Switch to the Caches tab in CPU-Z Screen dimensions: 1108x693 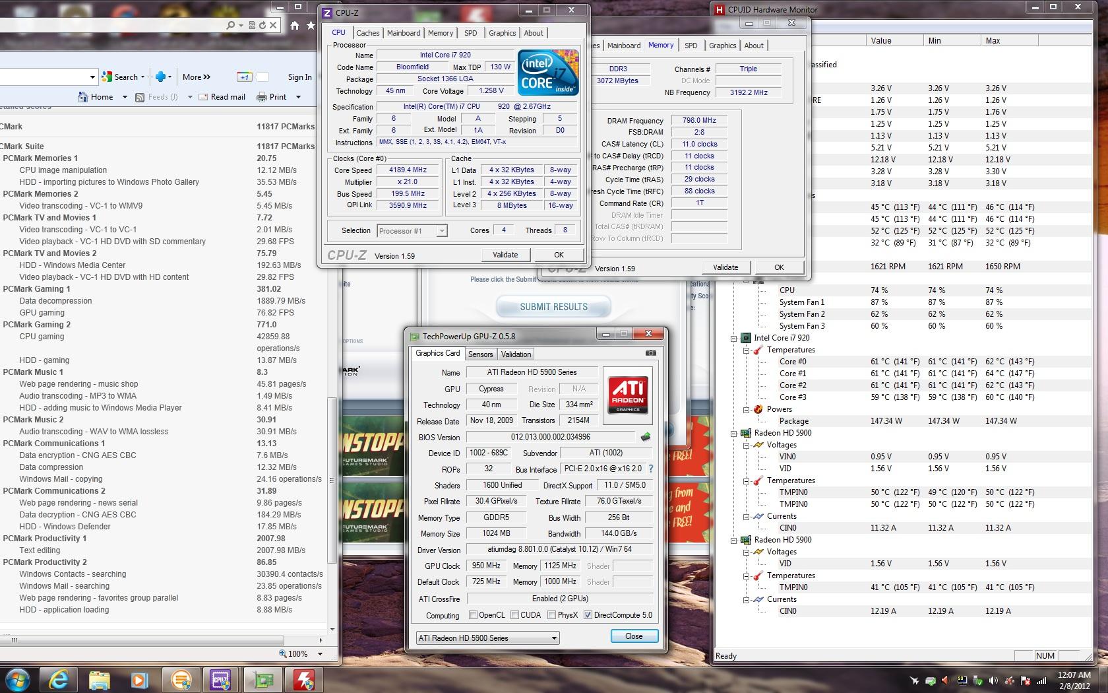[367, 33]
